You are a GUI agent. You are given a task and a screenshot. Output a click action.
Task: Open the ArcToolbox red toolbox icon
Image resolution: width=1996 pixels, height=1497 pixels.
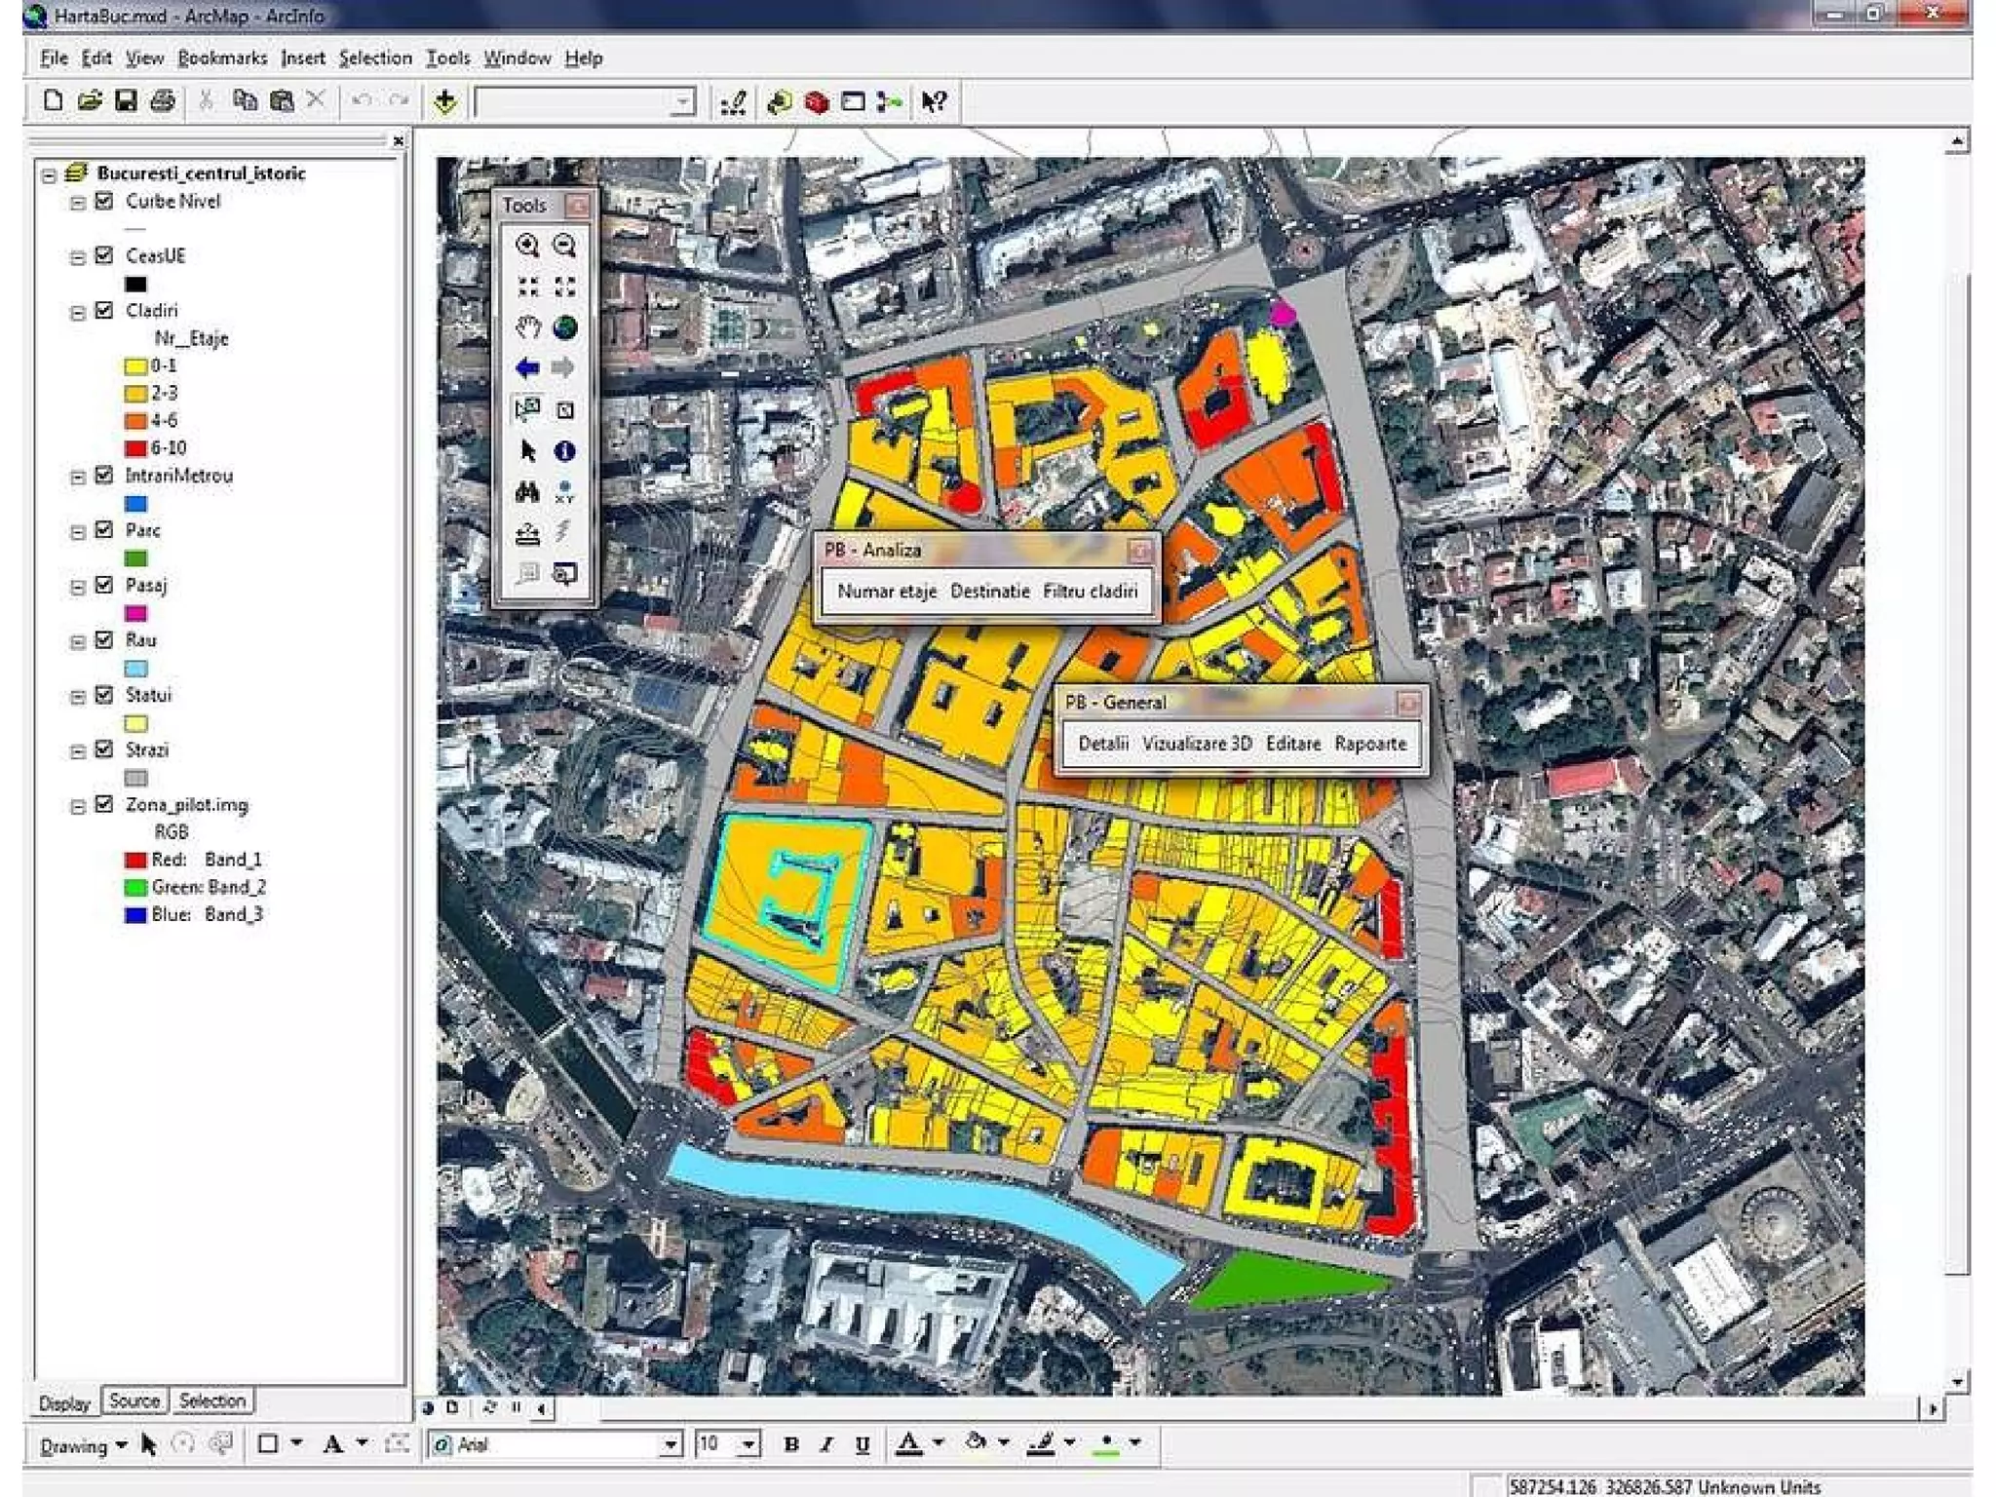[817, 101]
